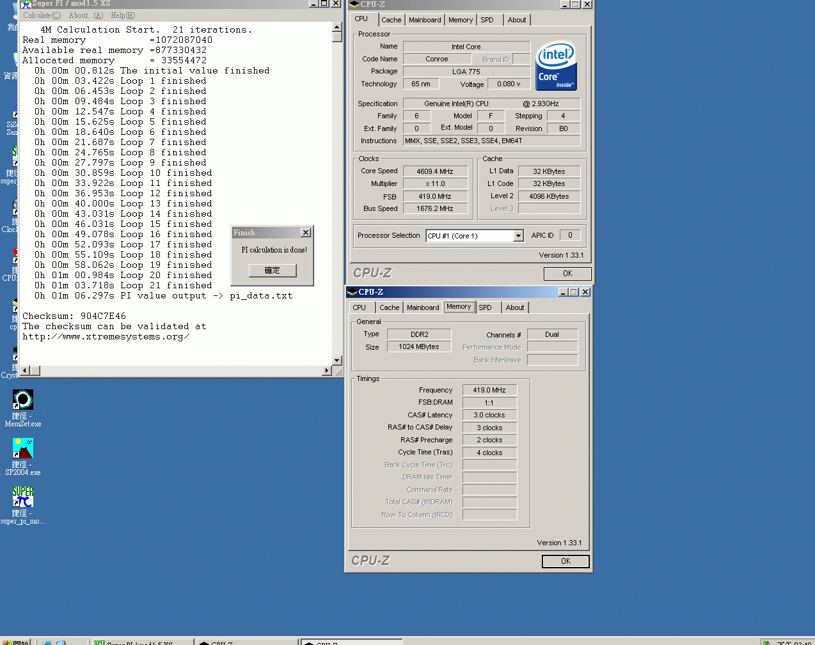Open the About...(A) menu in Super PI
The image size is (815, 645).
[86, 15]
